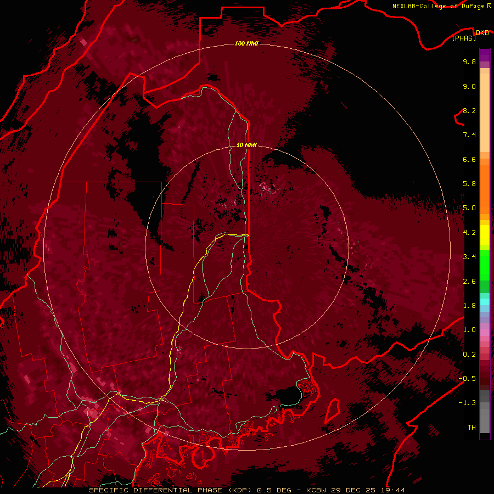Click the 1.8 scale value
Screen dimensions: 494x494
point(469,306)
